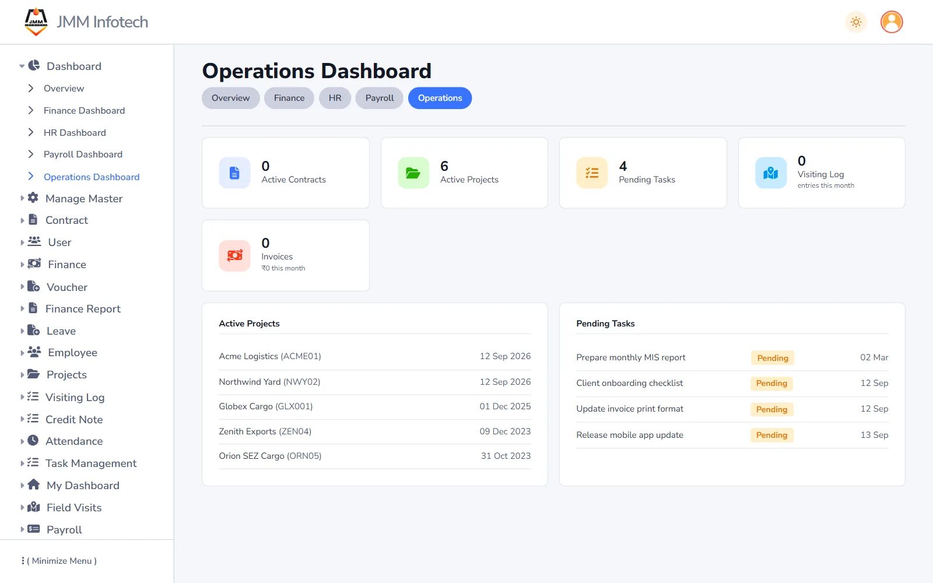Expand the Task Management menu arrow
The height and width of the screenshot is (583, 933).
click(x=23, y=463)
